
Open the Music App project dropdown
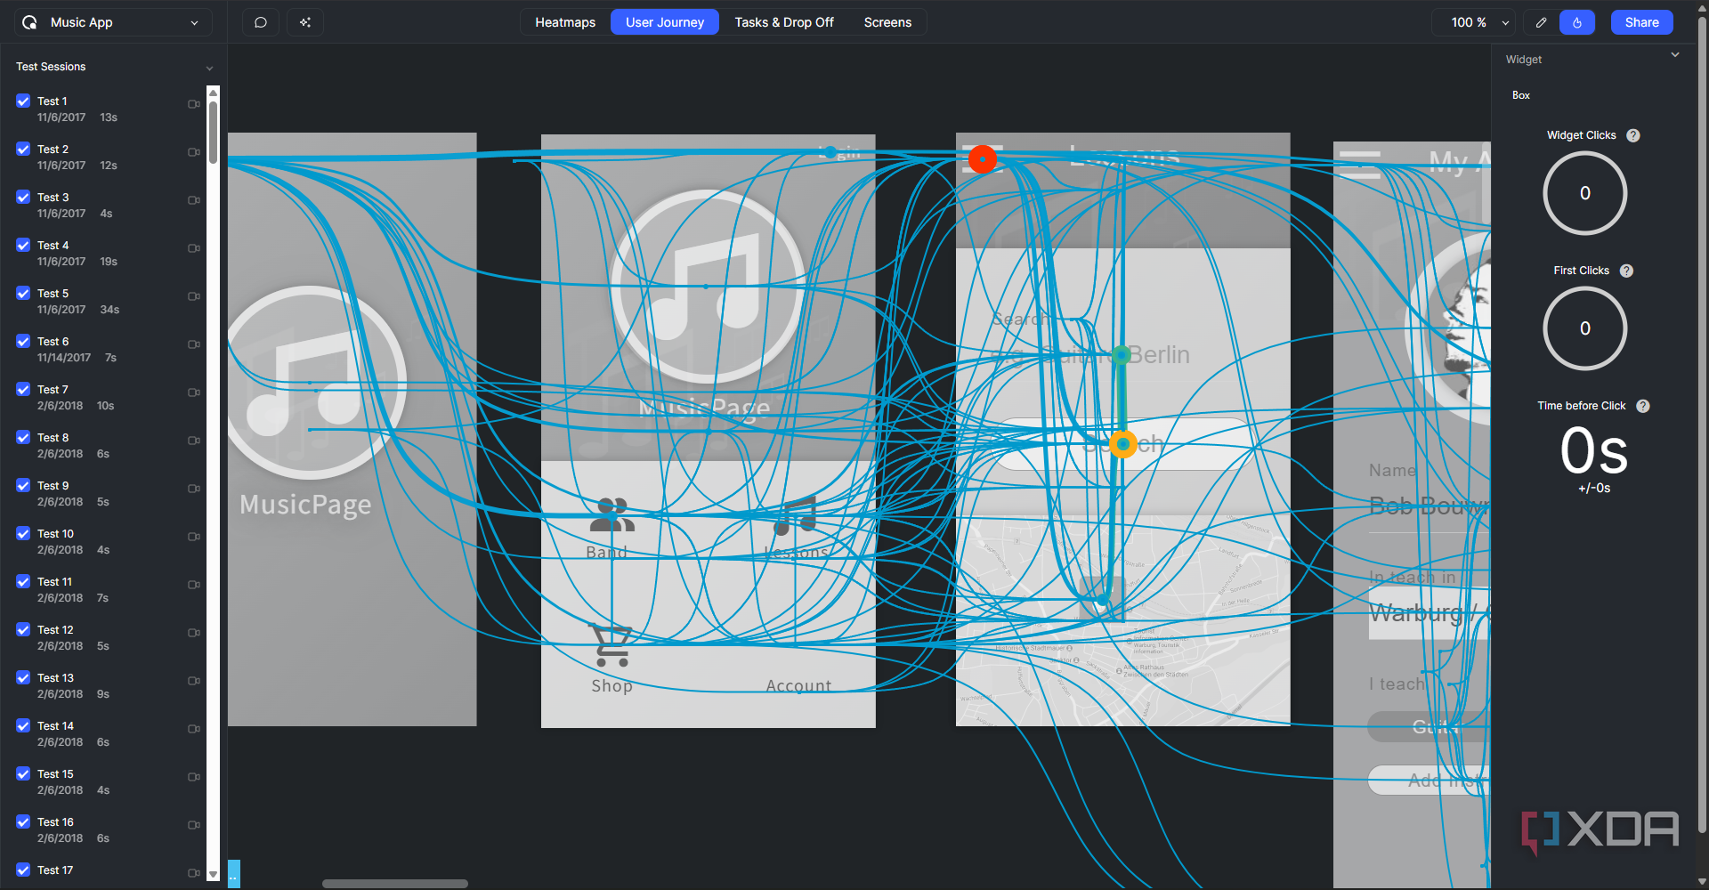coord(113,22)
